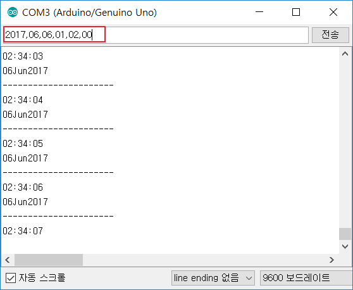The image size is (353, 290).
Task: Click the serial input field with date text
Action: pos(156,35)
